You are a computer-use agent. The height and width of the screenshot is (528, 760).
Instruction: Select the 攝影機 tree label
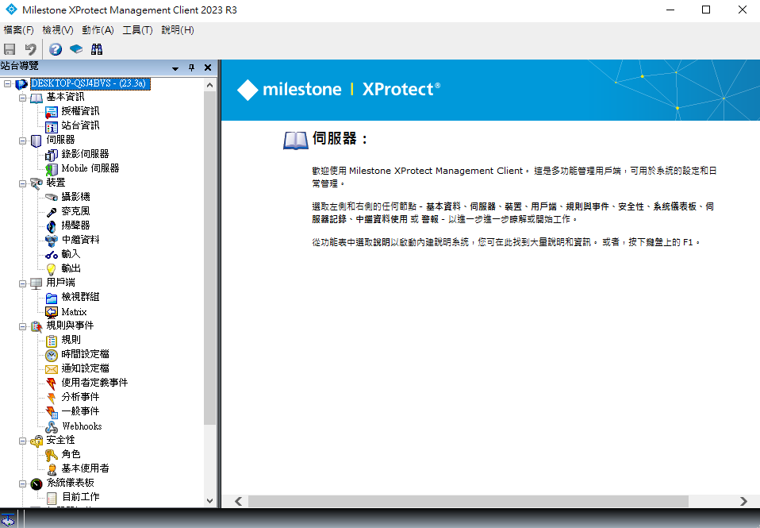pyautogui.click(x=75, y=197)
